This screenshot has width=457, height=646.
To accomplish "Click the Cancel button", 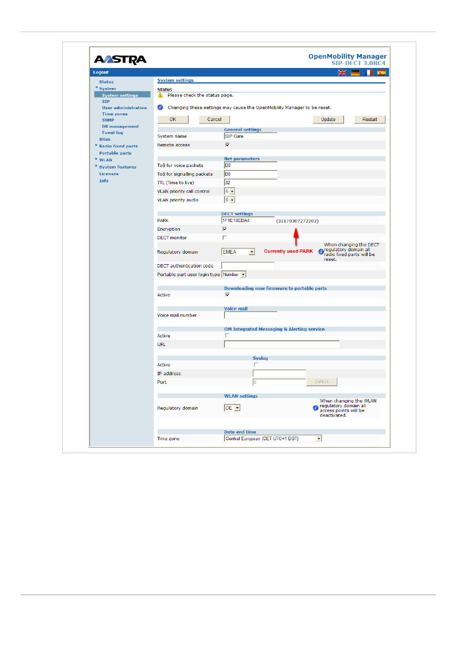I will coord(214,120).
